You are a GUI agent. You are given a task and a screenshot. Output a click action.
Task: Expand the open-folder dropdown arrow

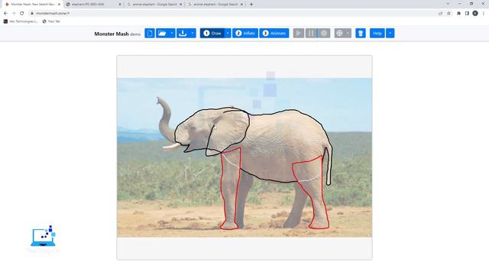pyautogui.click(x=172, y=33)
